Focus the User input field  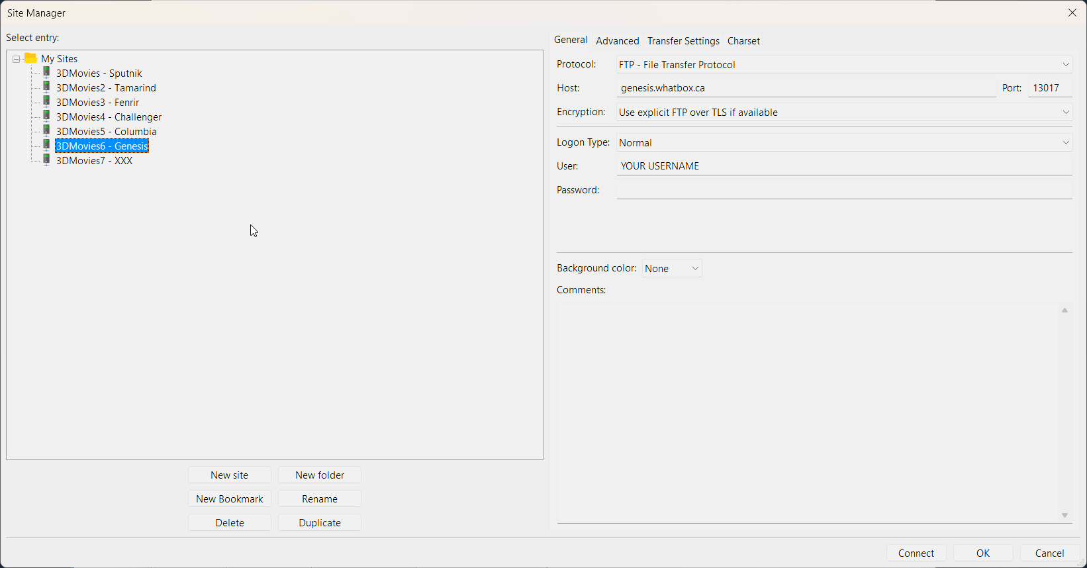[844, 166]
